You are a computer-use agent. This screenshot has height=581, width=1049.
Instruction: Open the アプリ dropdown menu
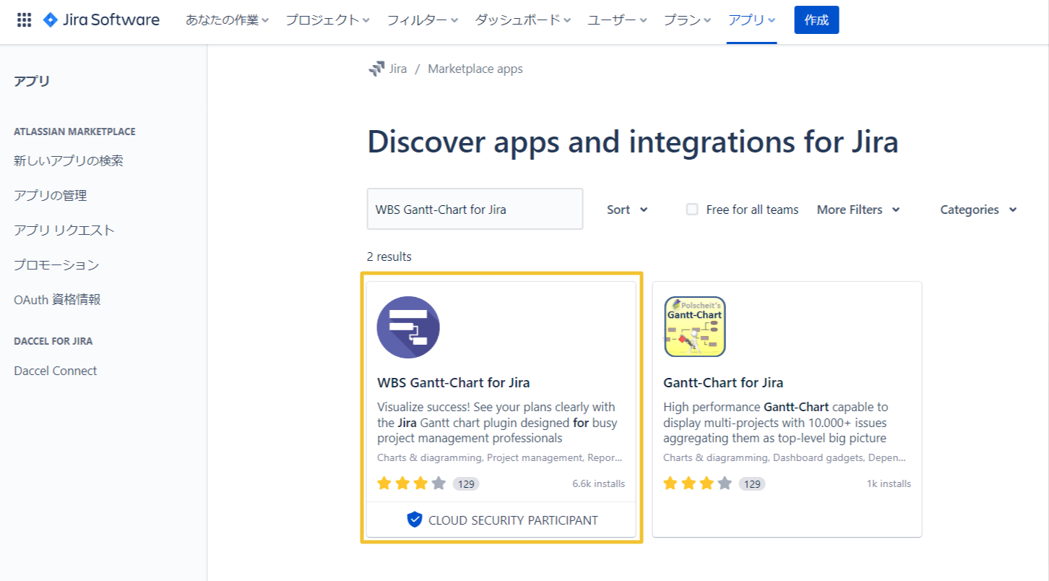[x=752, y=20]
